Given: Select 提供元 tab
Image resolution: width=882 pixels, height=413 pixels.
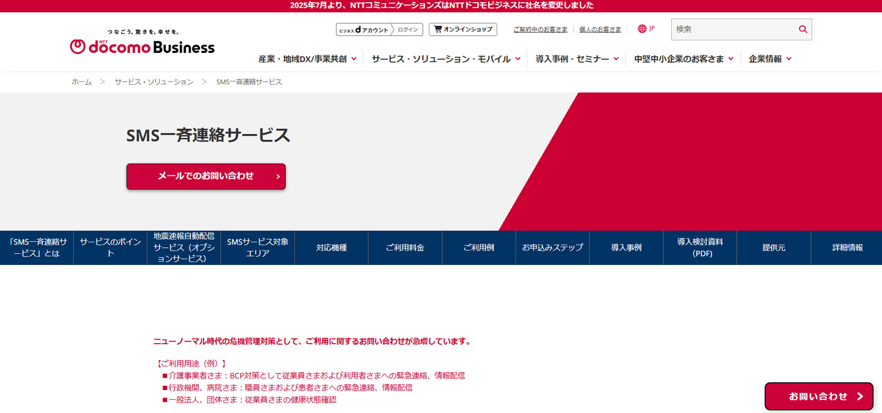Looking at the screenshot, I should point(773,248).
